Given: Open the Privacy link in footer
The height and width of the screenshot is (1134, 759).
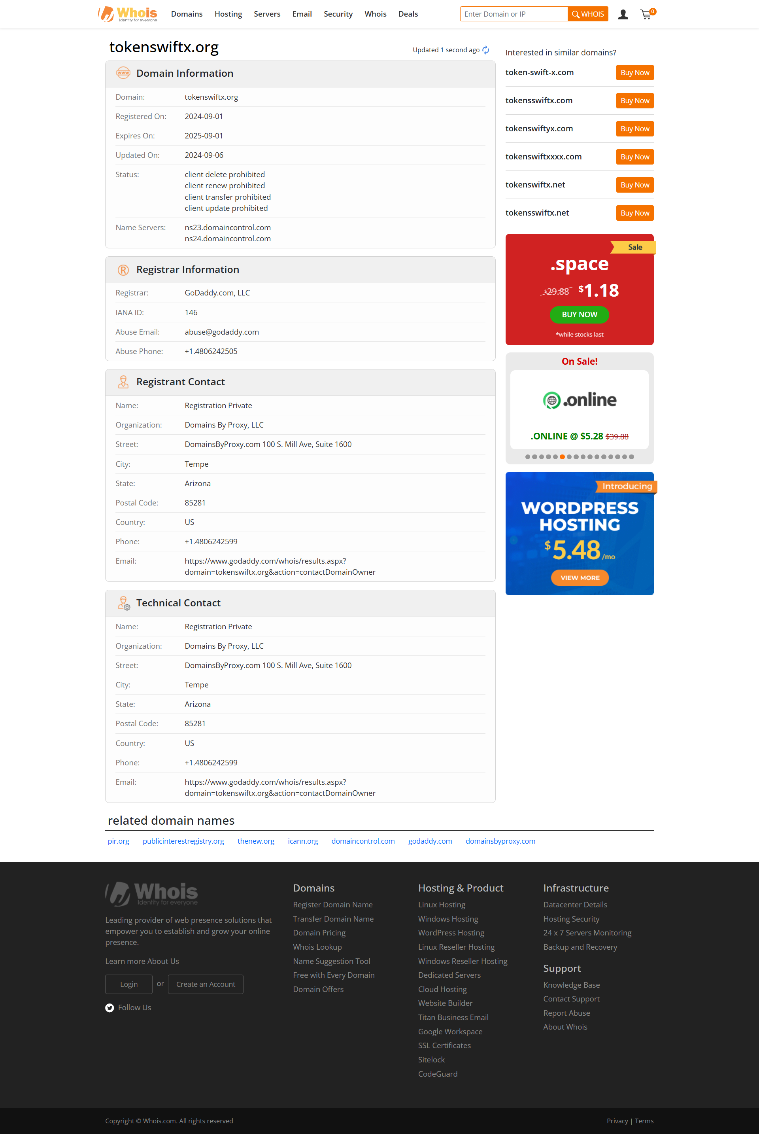Looking at the screenshot, I should point(617,1121).
